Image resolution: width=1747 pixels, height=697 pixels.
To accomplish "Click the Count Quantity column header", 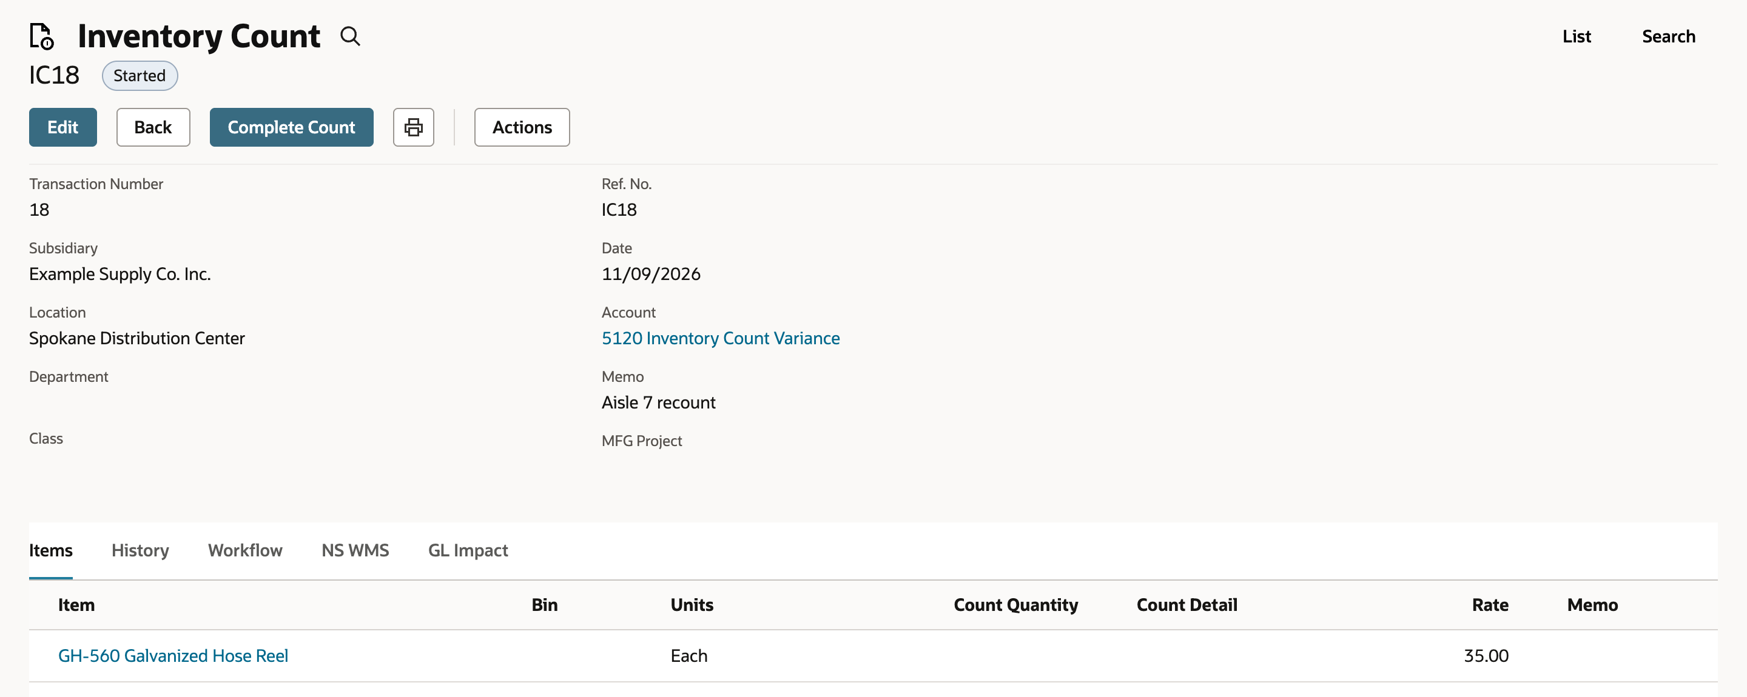I will click(1015, 605).
